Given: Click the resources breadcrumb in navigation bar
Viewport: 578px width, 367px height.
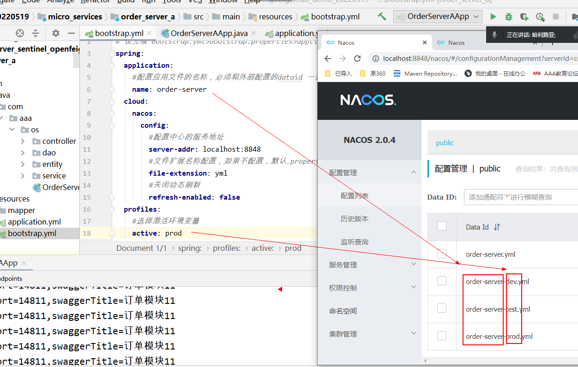Looking at the screenshot, I should click(x=276, y=17).
